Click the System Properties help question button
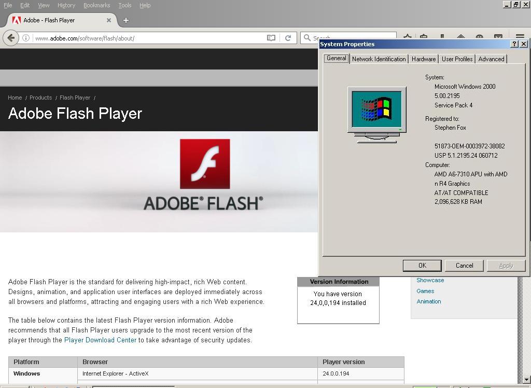The height and width of the screenshot is (388, 531). click(514, 44)
